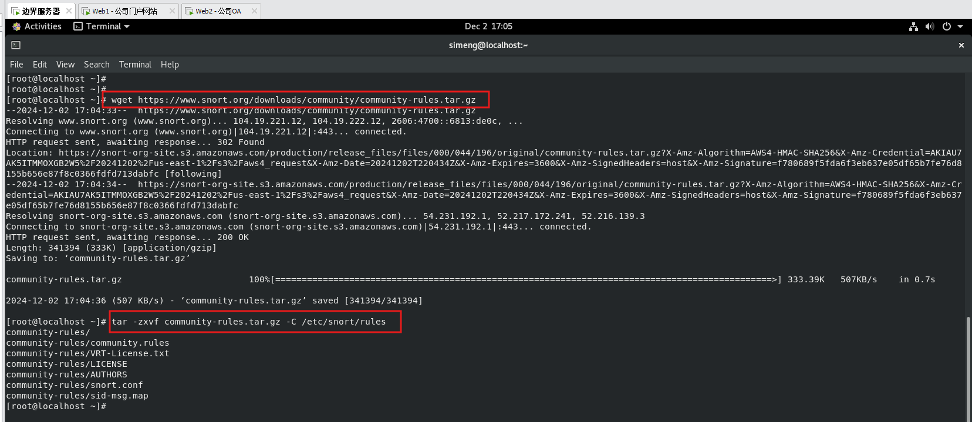Close the Web2 - 公司OA tab
Screen dimensions: 972x422
(254, 11)
